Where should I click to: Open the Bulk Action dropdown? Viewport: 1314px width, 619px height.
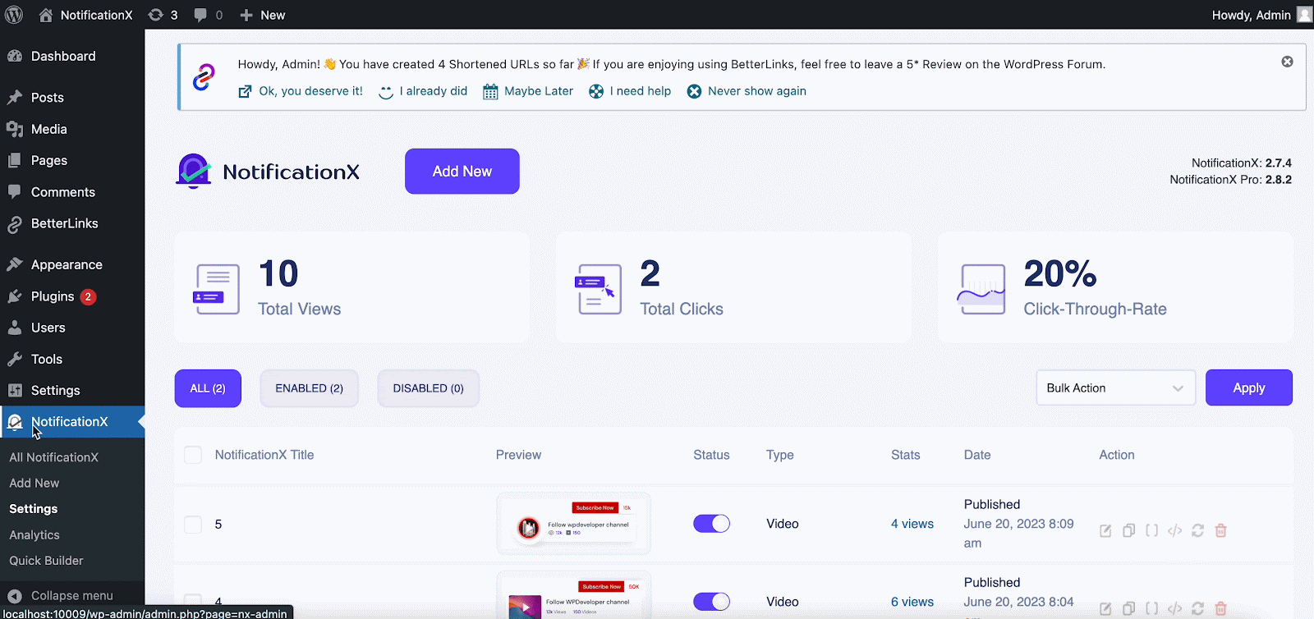click(1115, 387)
